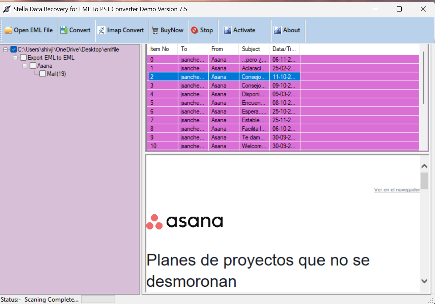Viewport: 435px width, 304px height.
Task: Close the Stella Data Recovery window
Action: click(423, 9)
